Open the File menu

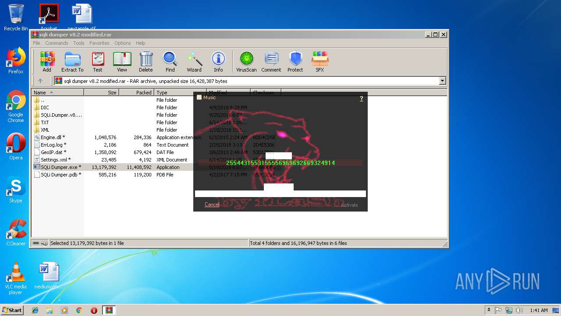(36, 43)
